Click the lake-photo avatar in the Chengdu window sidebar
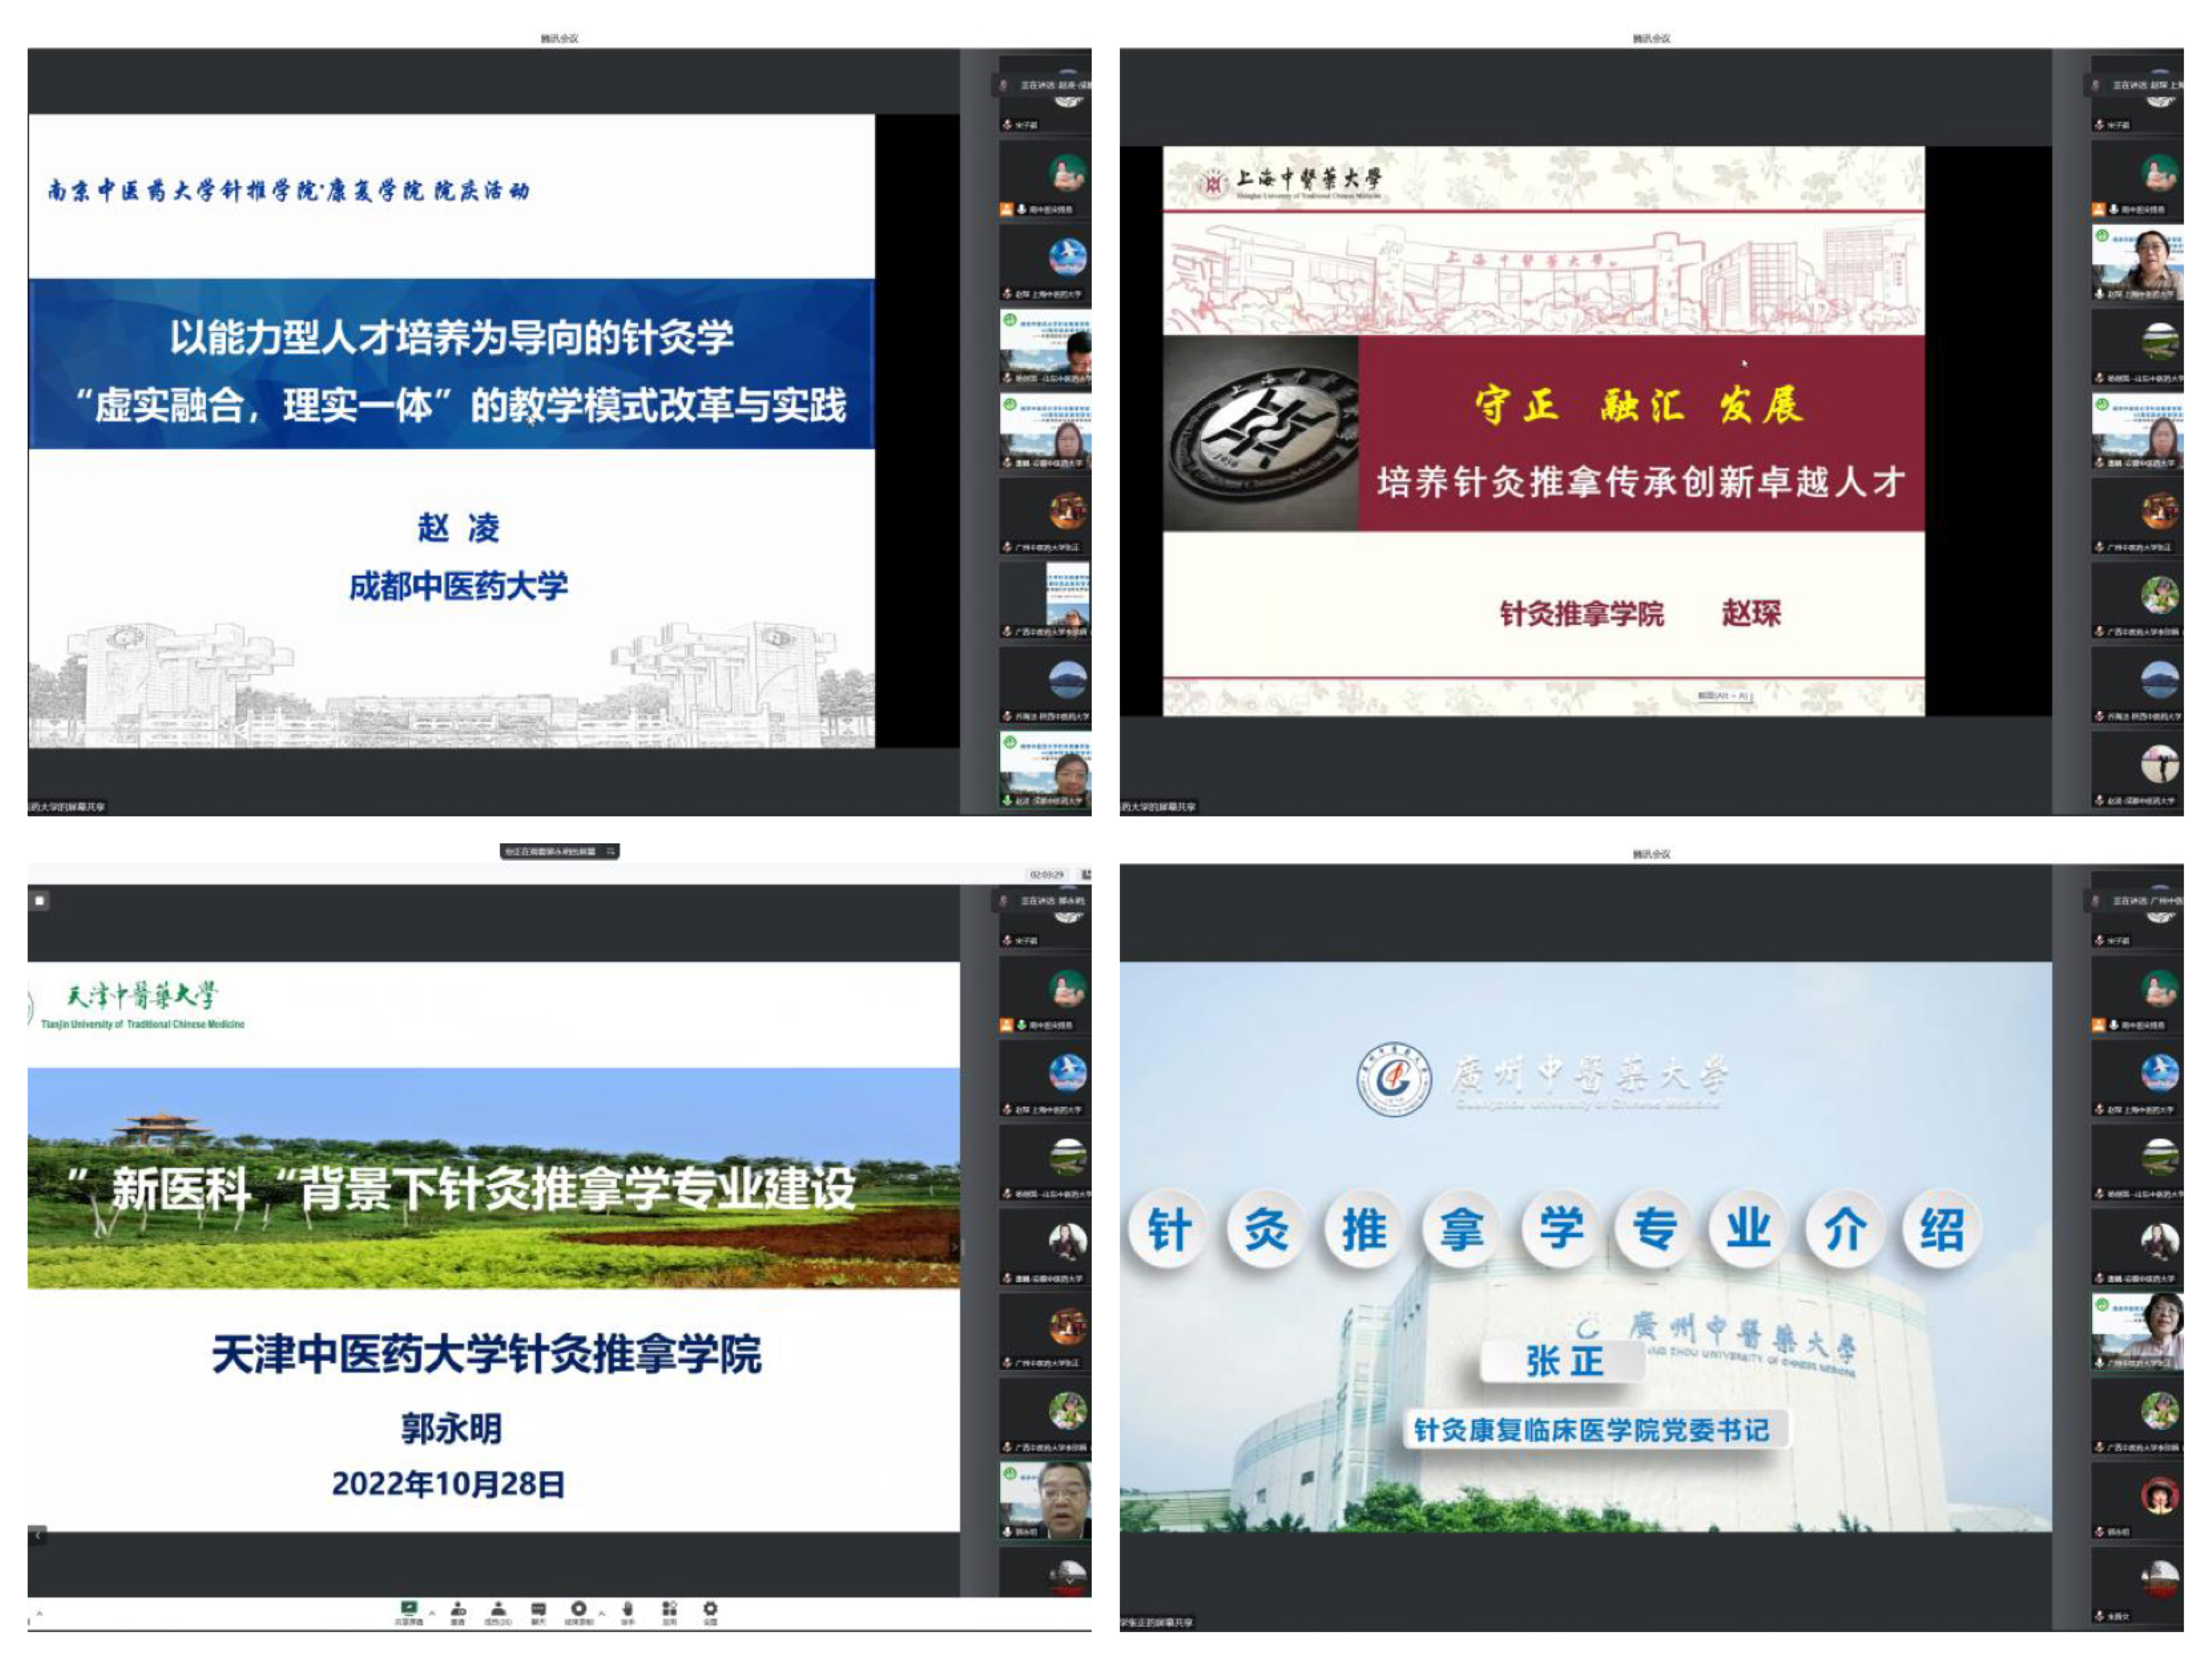Viewport: 2212px width, 1659px height. point(1068,680)
